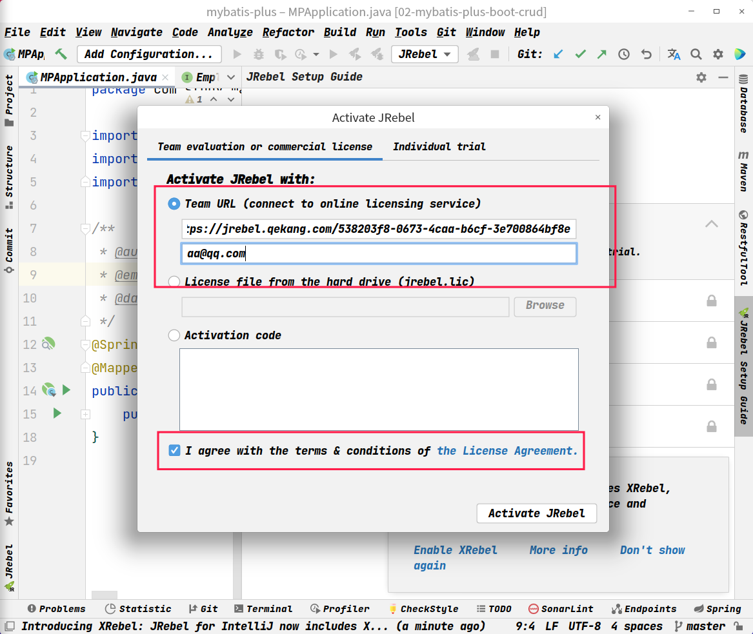753x634 pixels.
Task: Switch to the Individual trial tab
Action: coord(439,147)
